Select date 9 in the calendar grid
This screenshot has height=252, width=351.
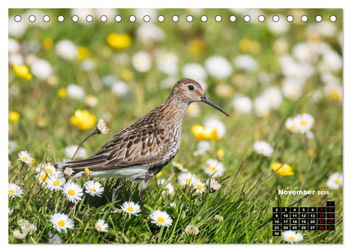pyautogui.click(x=277, y=216)
